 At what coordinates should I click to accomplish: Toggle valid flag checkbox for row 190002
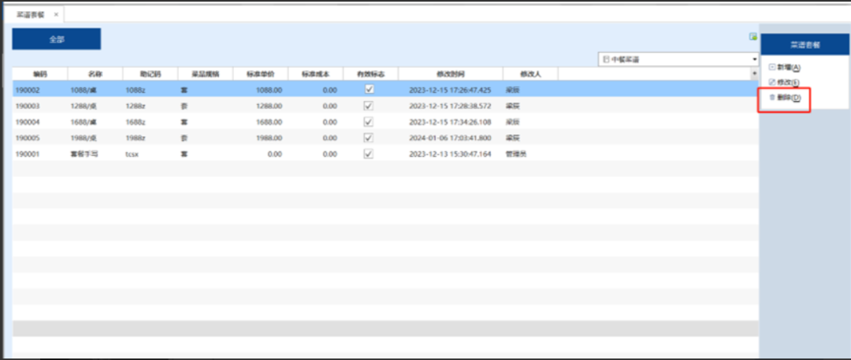point(369,90)
